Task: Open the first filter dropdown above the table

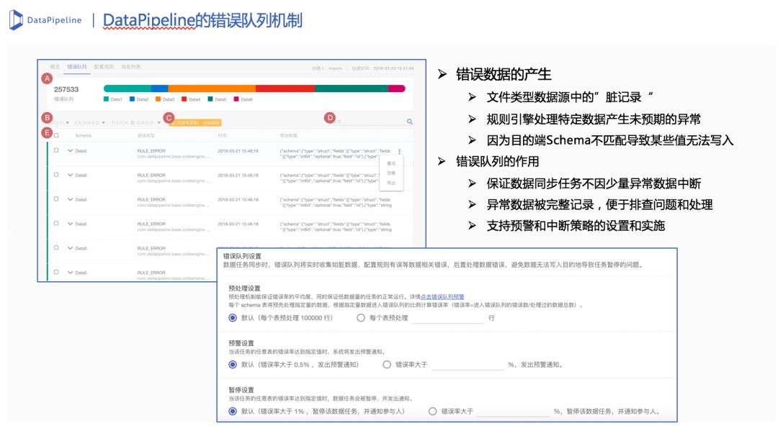Action: pos(60,122)
